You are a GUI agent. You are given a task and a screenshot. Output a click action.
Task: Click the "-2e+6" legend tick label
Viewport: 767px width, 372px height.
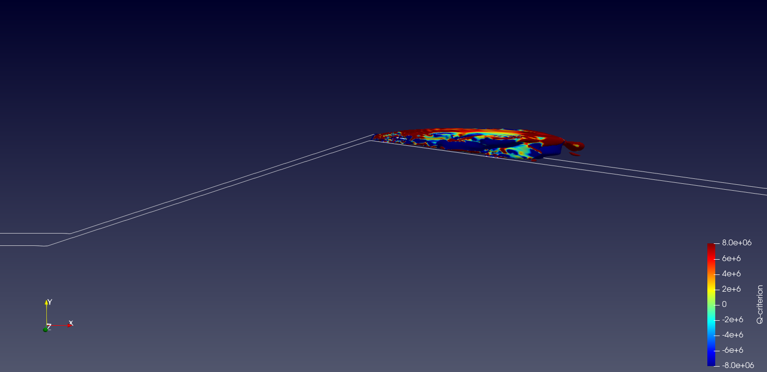click(732, 319)
